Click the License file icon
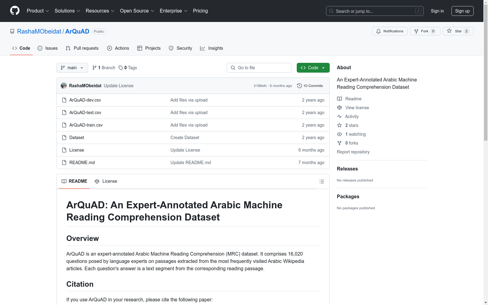The width and height of the screenshot is (488, 305). [x=64, y=150]
